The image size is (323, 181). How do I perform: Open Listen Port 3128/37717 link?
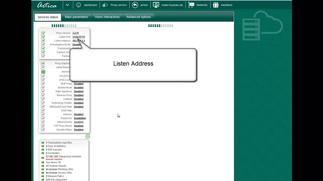tap(79, 37)
